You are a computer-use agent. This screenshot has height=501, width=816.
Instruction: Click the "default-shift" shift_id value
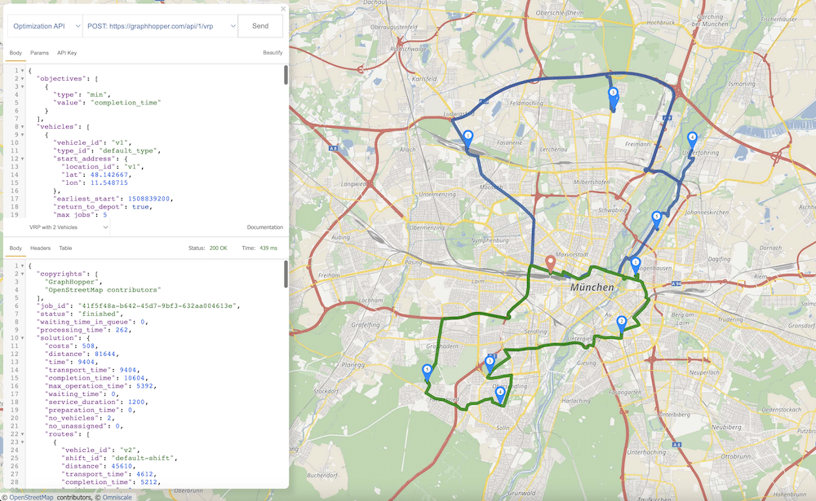pyautogui.click(x=143, y=459)
